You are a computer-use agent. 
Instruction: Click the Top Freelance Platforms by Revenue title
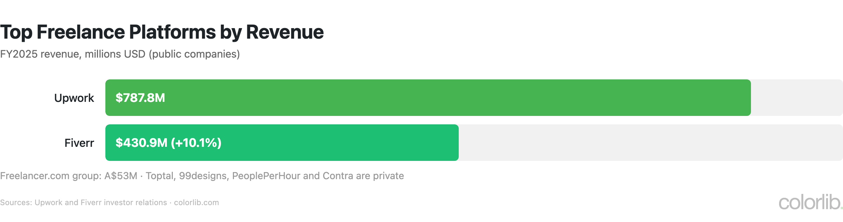click(x=162, y=32)
